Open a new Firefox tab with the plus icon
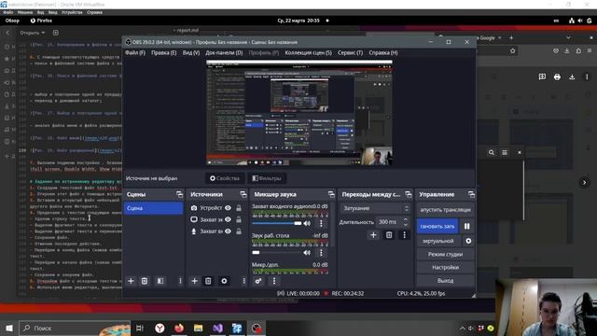Screen dimensions: 597x336 (x=511, y=37)
